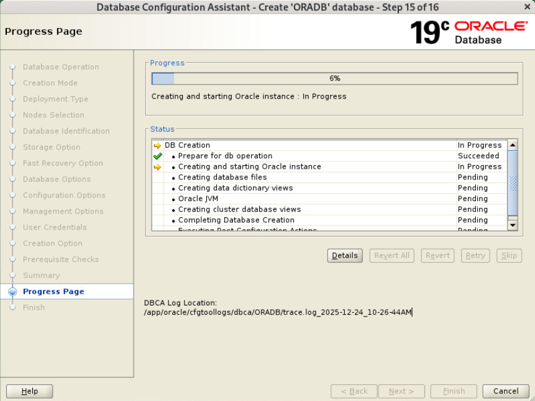Click the Next button

tap(401, 391)
